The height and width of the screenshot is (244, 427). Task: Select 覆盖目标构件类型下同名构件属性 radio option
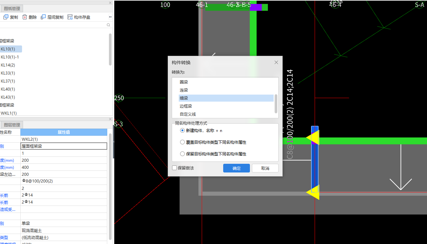click(182, 142)
